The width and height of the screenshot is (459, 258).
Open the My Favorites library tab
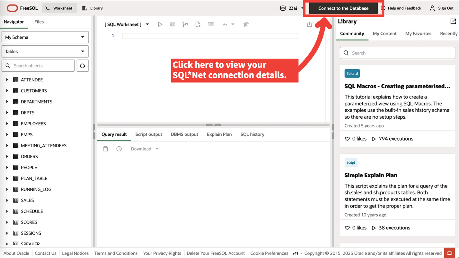click(x=418, y=33)
